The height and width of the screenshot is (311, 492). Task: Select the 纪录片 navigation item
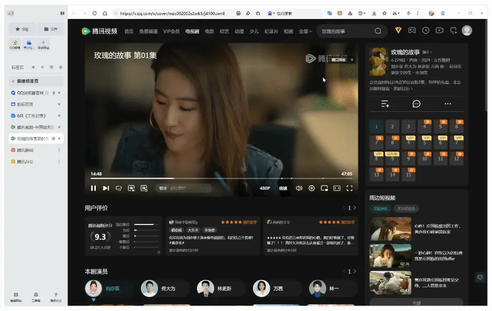click(x=271, y=32)
